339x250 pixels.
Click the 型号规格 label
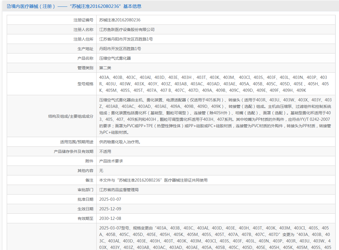(x=85, y=84)
